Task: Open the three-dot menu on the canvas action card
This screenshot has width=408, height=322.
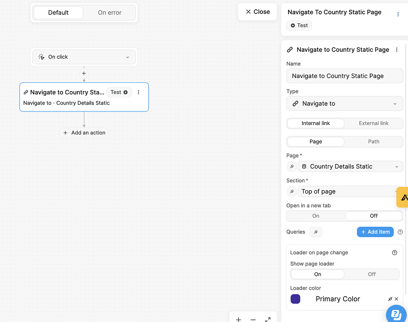Action: (138, 92)
